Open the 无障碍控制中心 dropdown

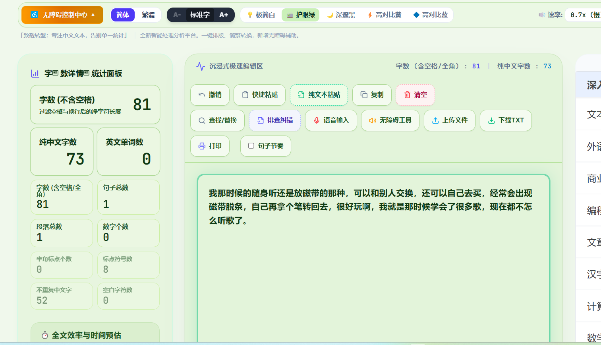click(x=62, y=15)
